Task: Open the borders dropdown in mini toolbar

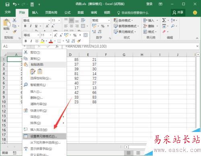Action: 63,41
